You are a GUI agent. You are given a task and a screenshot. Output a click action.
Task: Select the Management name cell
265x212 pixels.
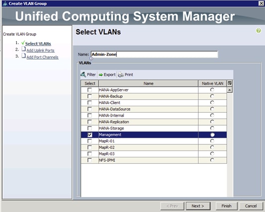[x=148, y=135]
